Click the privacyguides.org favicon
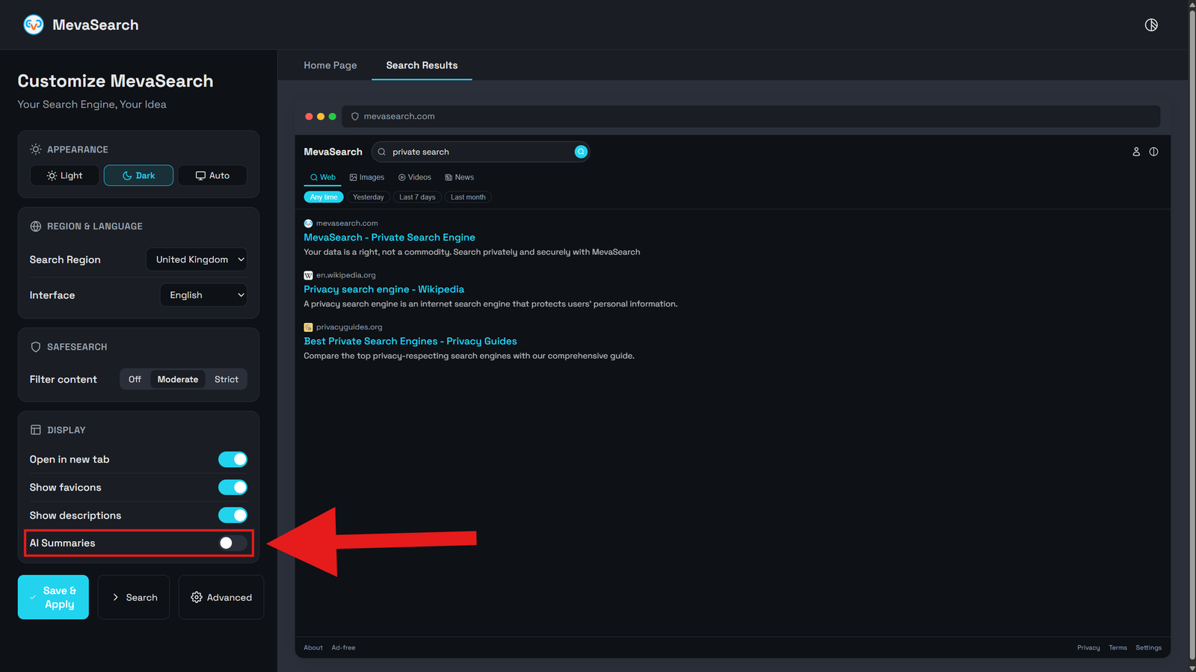The width and height of the screenshot is (1196, 672). point(308,327)
